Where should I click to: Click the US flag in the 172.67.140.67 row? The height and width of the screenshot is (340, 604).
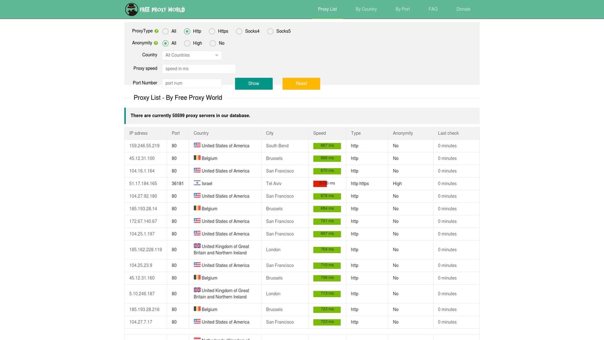[197, 221]
